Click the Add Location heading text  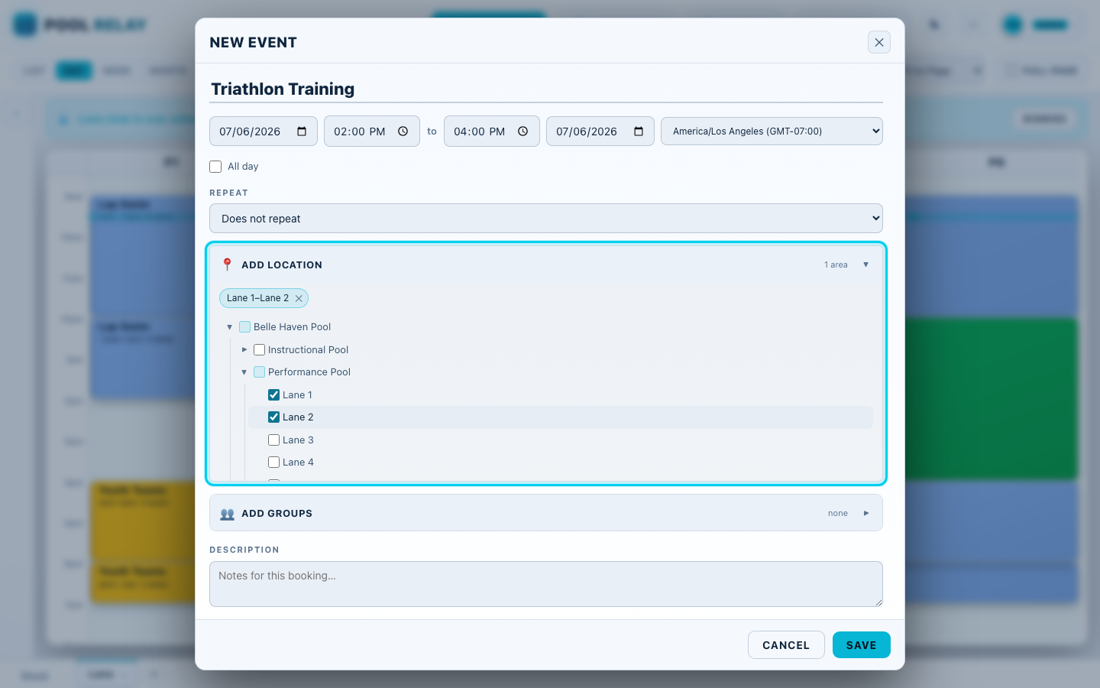point(282,265)
